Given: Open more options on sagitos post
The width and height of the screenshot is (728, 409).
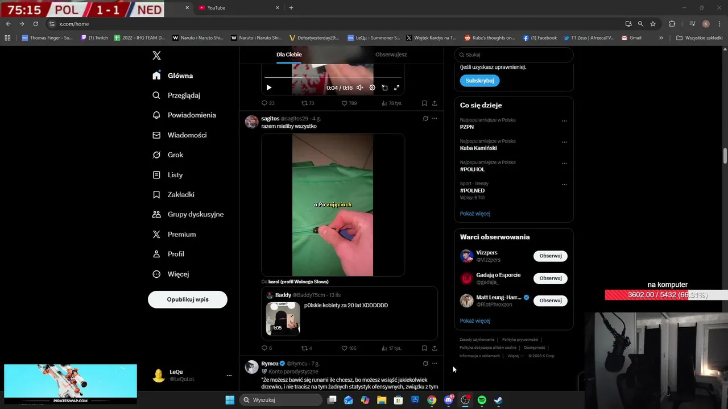Looking at the screenshot, I should 435,118.
